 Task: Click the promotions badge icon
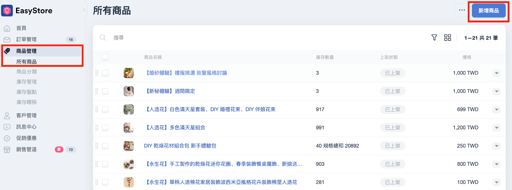click(x=7, y=138)
